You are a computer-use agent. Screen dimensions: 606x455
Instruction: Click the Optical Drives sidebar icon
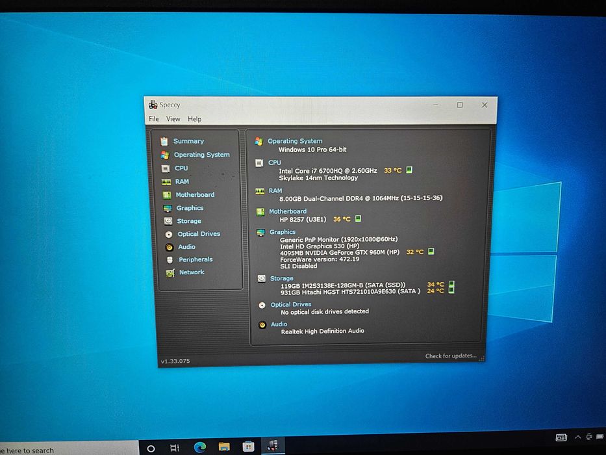tap(169, 234)
